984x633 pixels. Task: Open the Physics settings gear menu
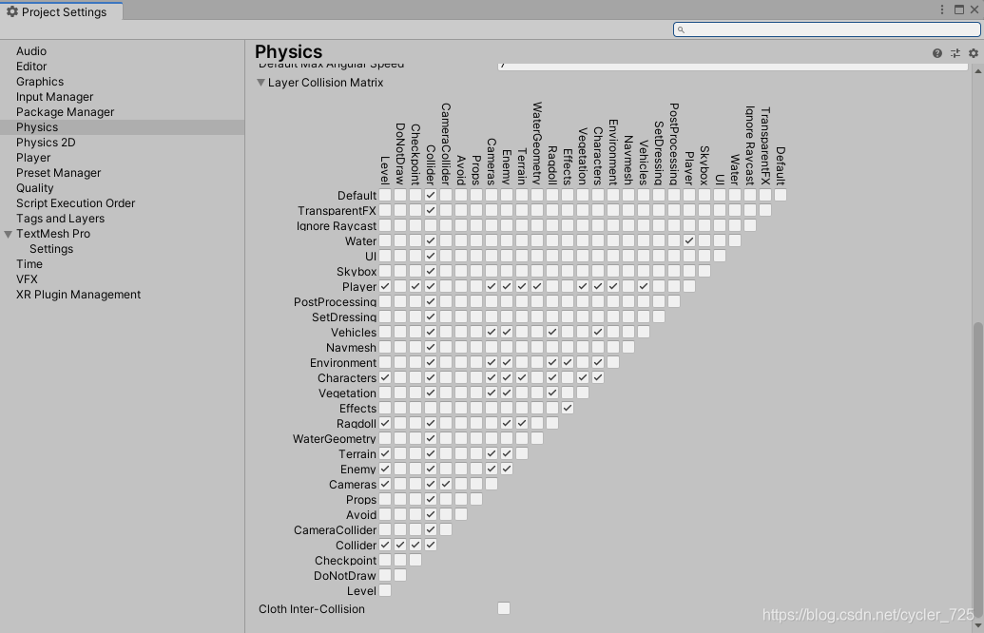(974, 53)
